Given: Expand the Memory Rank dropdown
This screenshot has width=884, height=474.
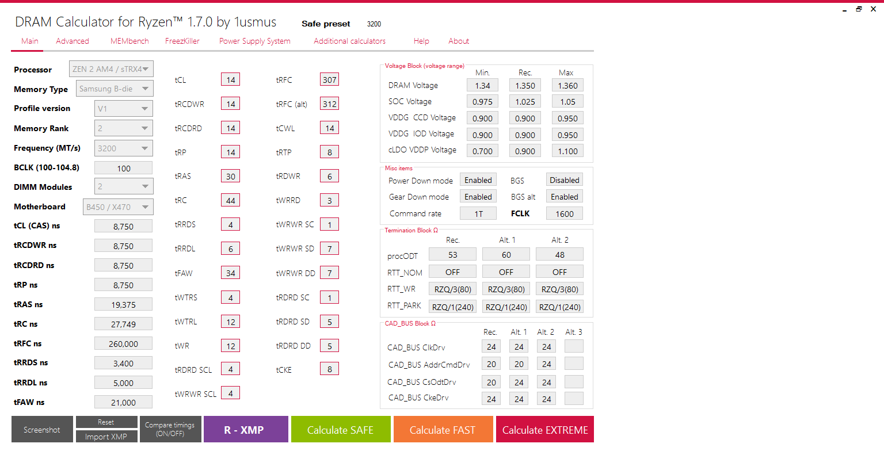Looking at the screenshot, I should tap(124, 128).
